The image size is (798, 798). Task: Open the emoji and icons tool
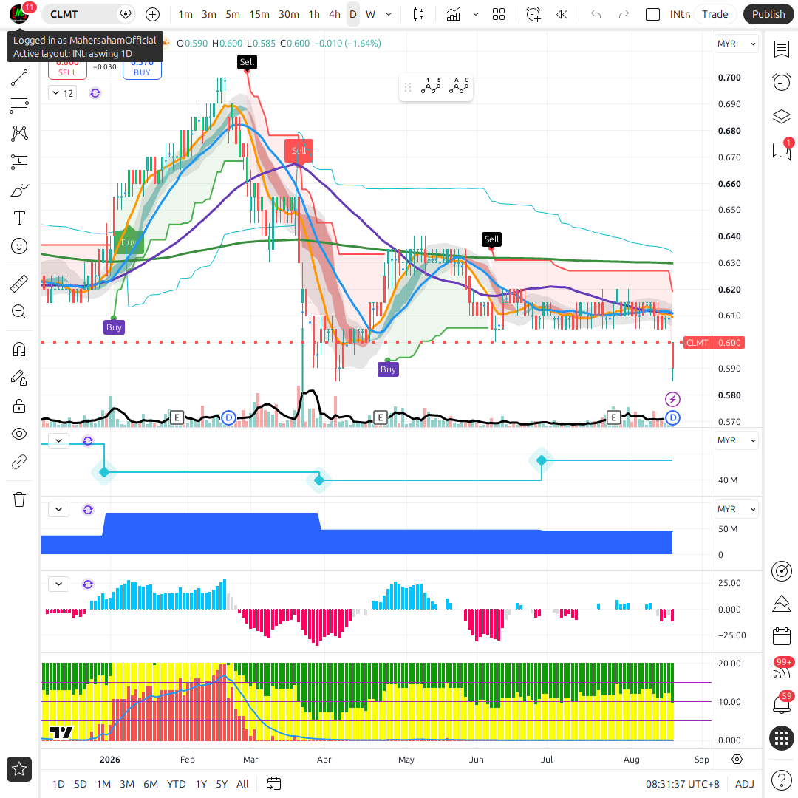tap(19, 246)
